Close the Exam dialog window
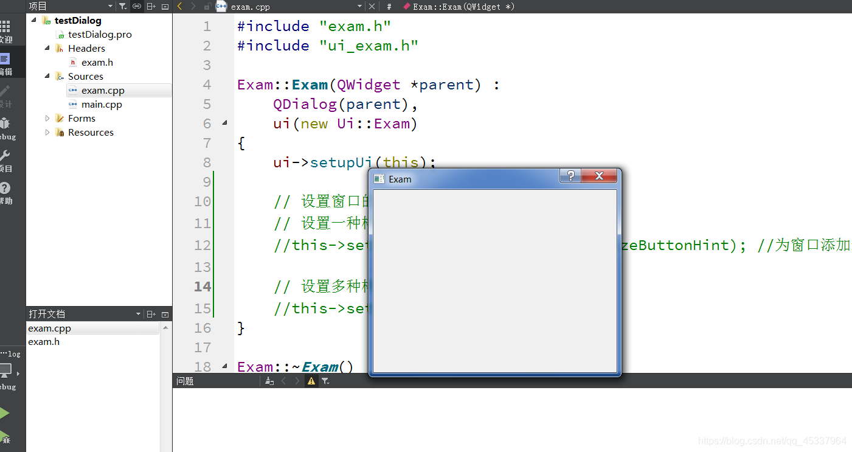Screen dimensions: 852x452 pyautogui.click(x=599, y=176)
